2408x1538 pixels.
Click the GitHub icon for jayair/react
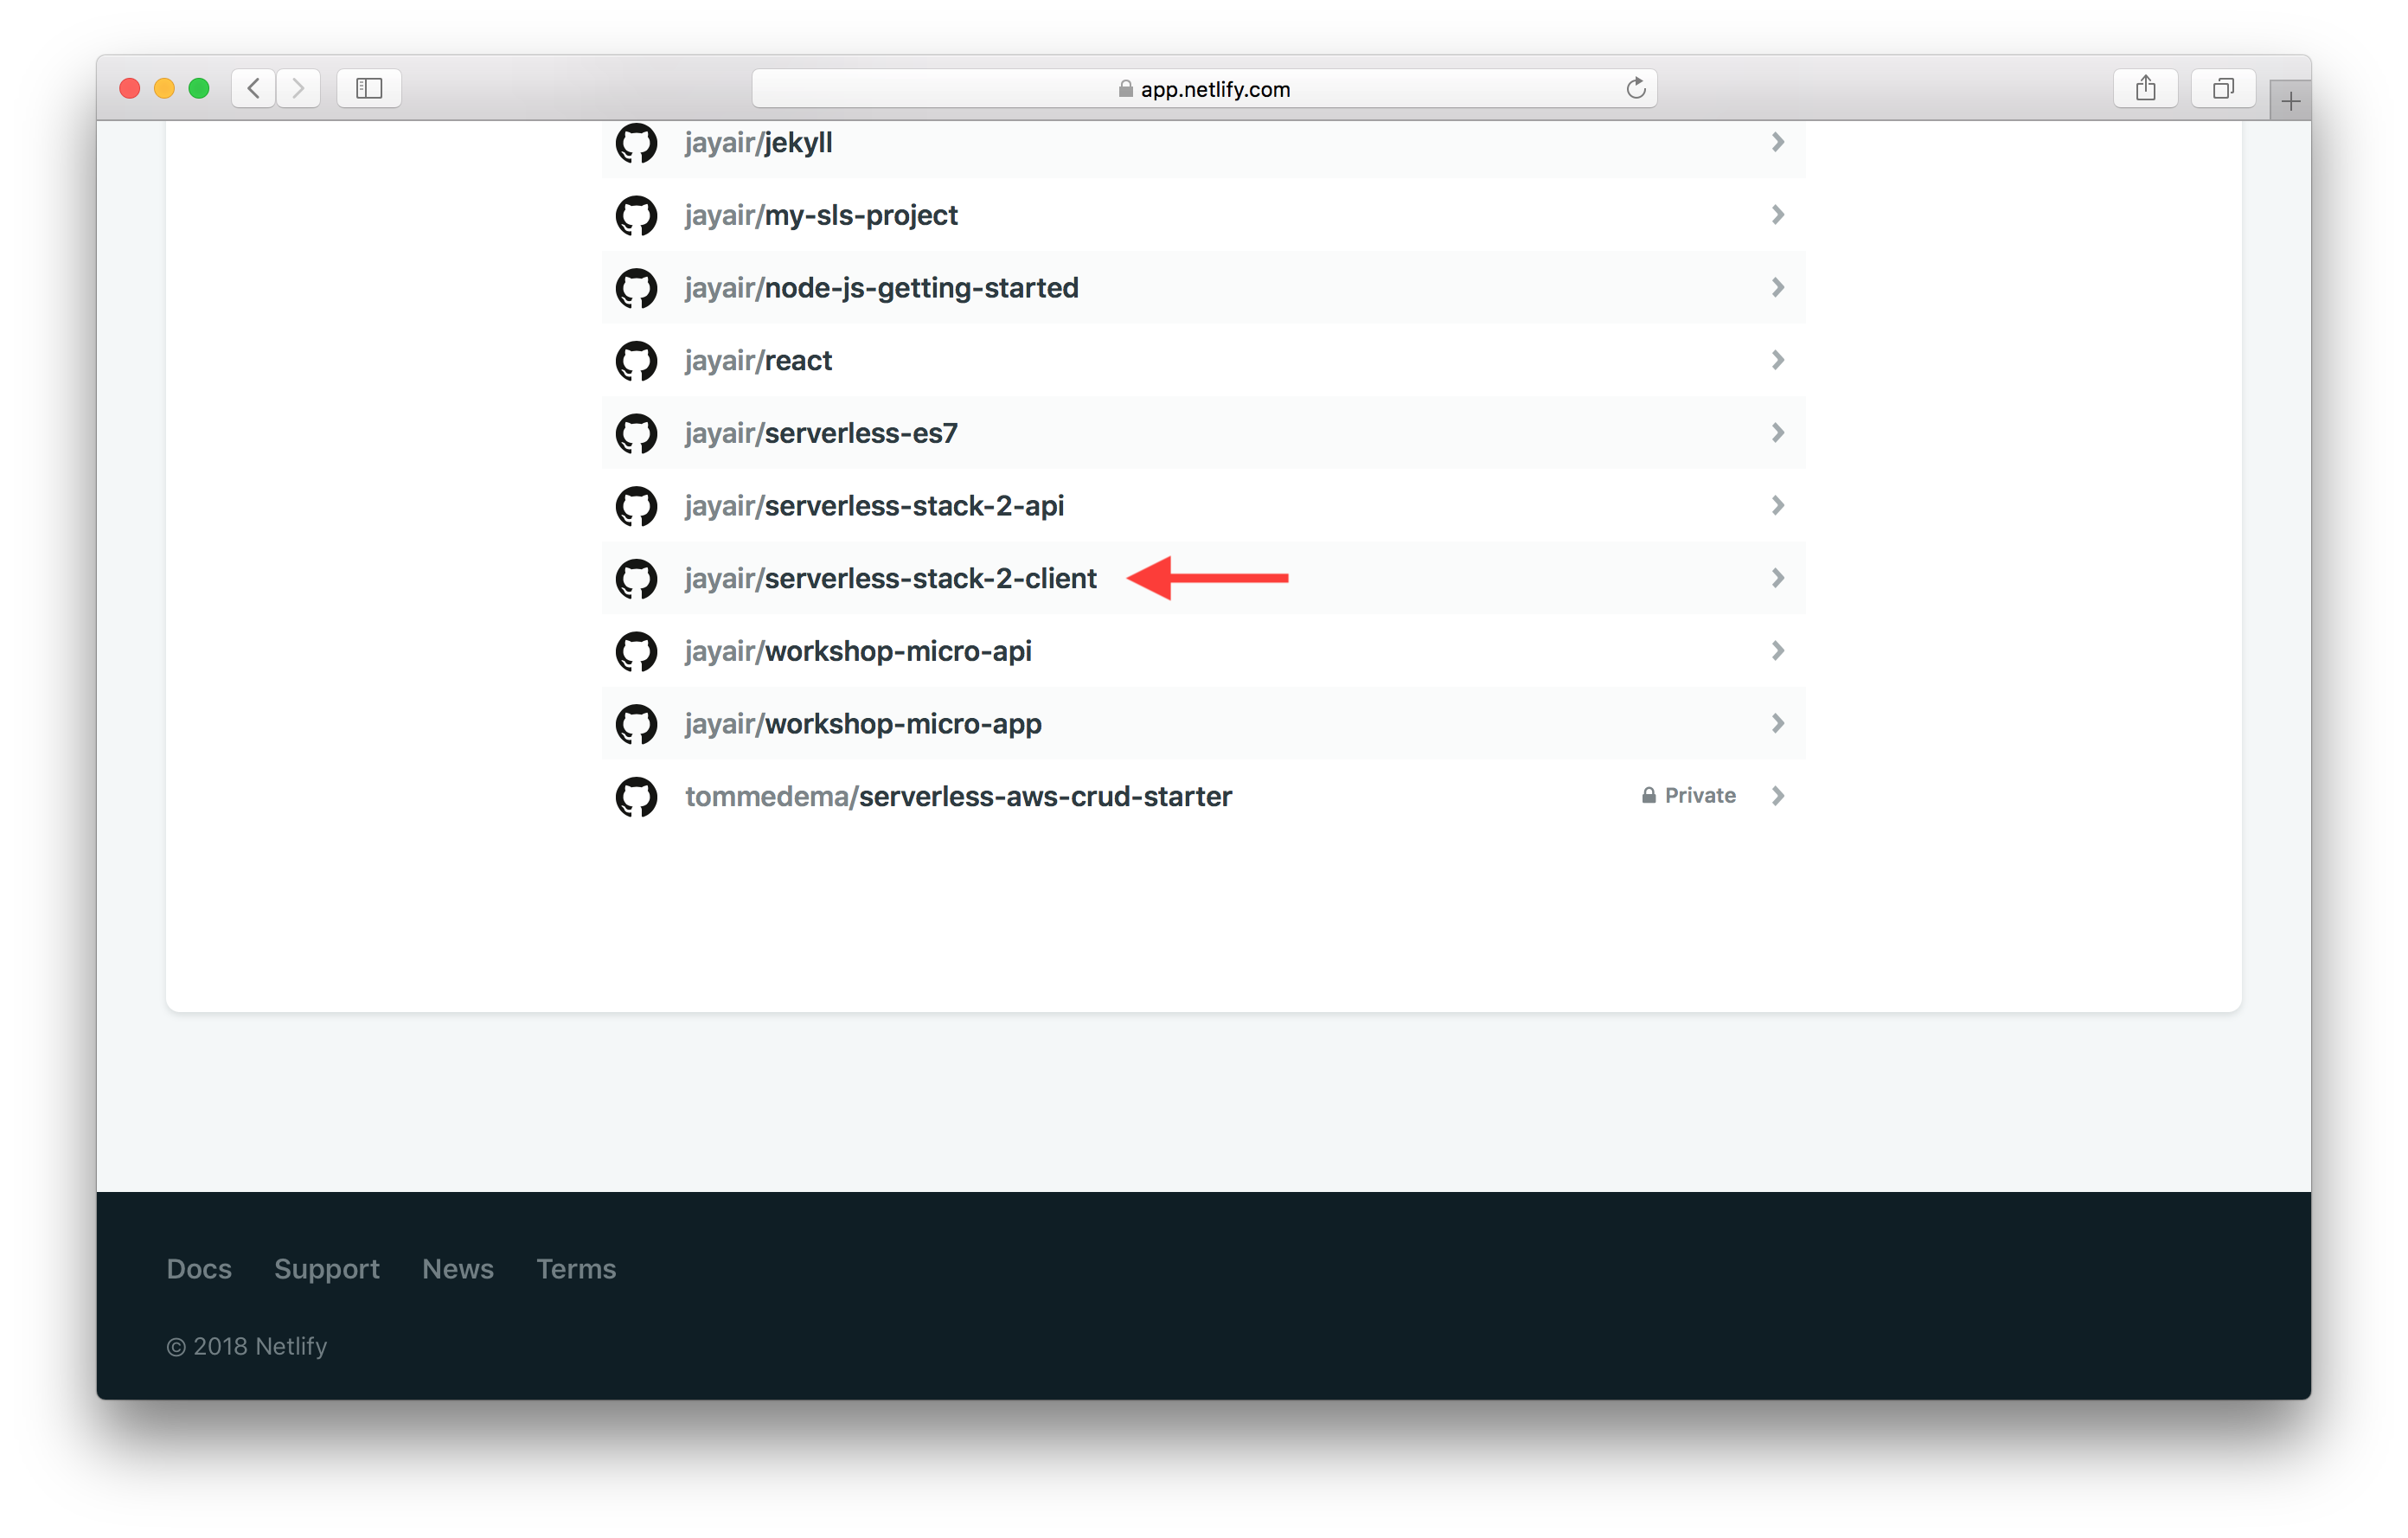[x=636, y=360]
